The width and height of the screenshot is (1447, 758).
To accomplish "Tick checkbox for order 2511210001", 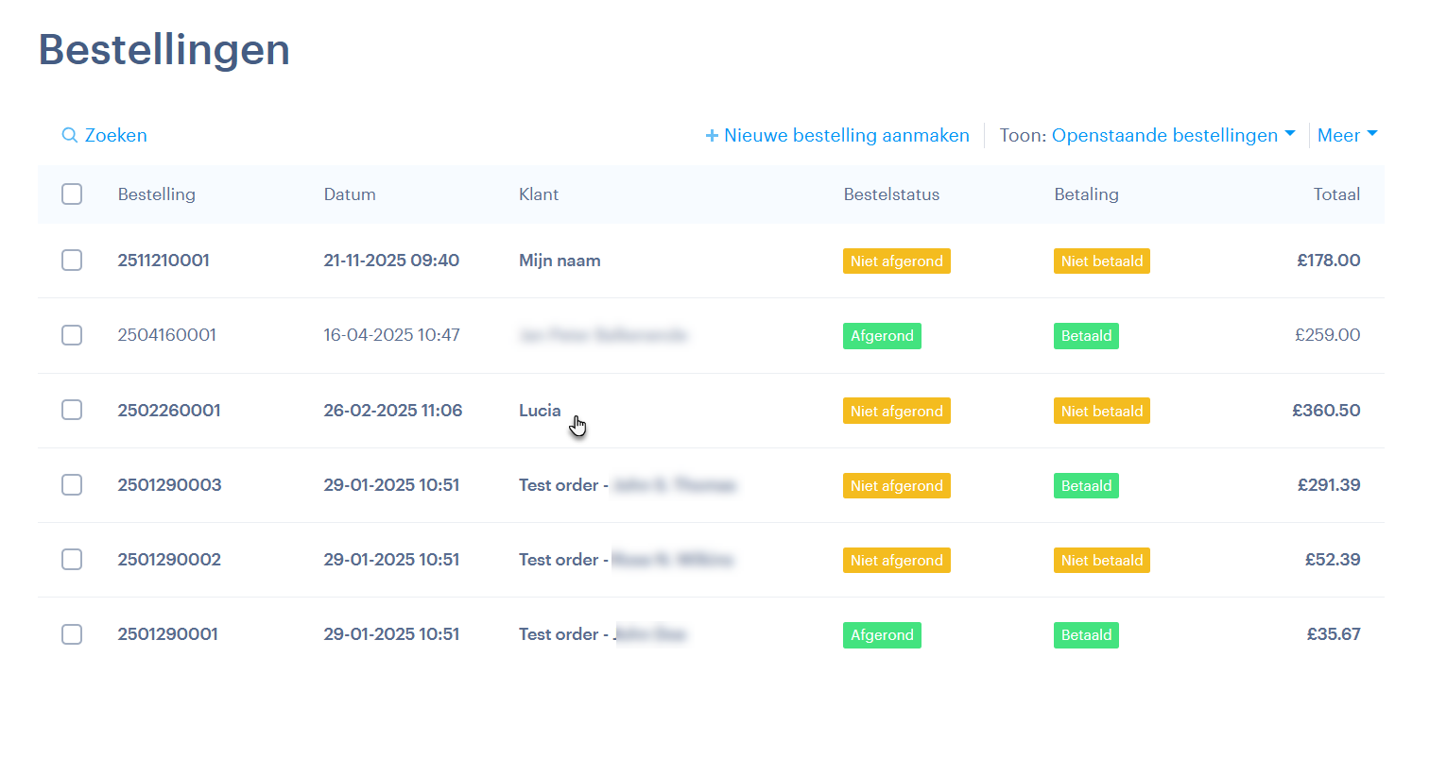I will click(x=72, y=260).
